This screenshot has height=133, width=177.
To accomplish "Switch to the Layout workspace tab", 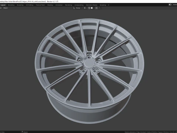I will (3, 5).
